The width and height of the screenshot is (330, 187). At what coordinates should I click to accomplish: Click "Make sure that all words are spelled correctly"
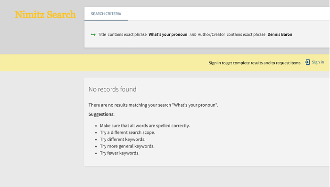click(x=145, y=125)
